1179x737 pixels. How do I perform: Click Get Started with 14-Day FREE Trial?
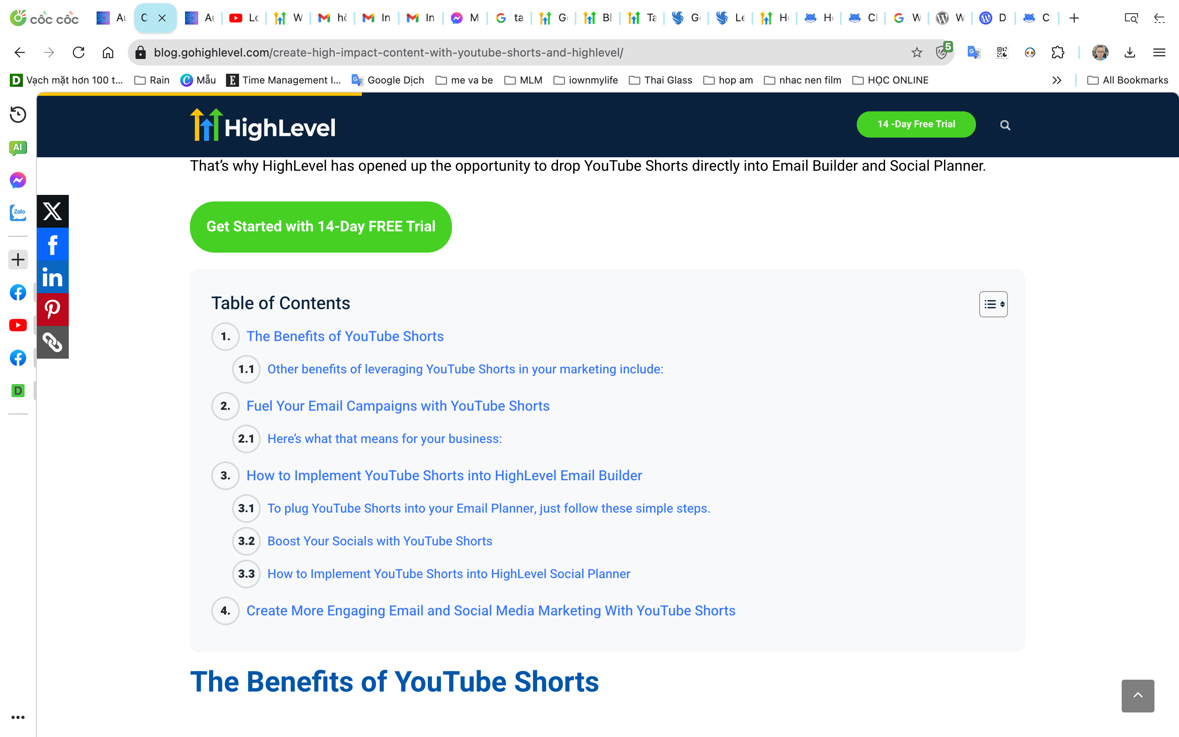pyautogui.click(x=321, y=227)
